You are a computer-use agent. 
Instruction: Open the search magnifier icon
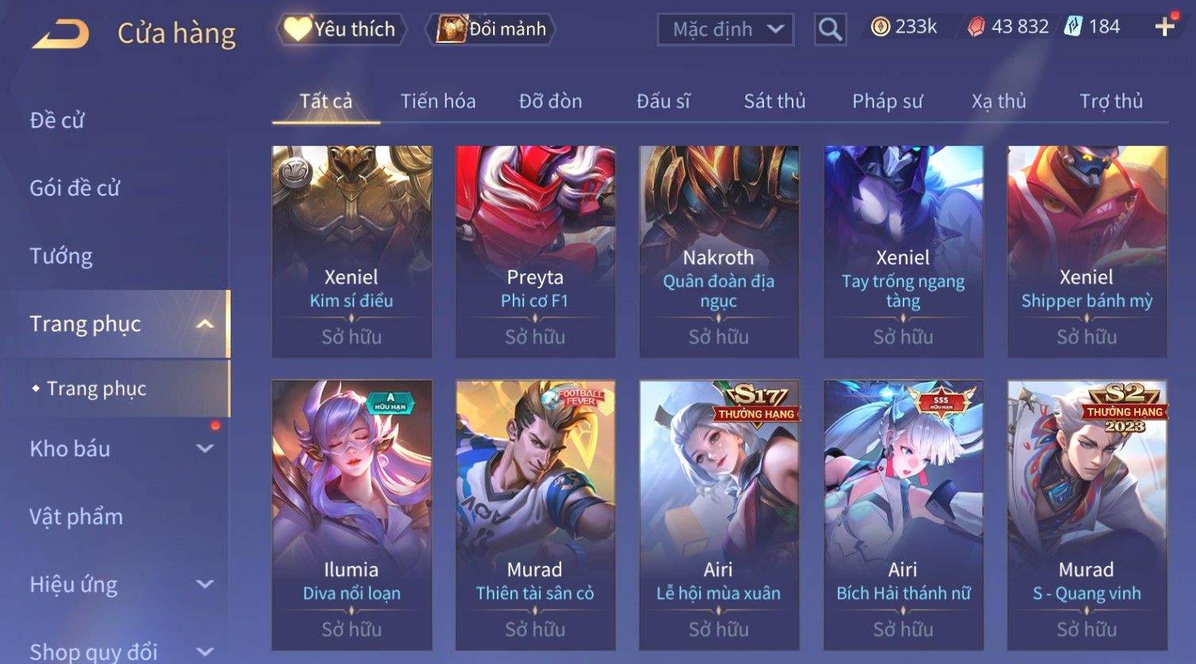click(830, 29)
